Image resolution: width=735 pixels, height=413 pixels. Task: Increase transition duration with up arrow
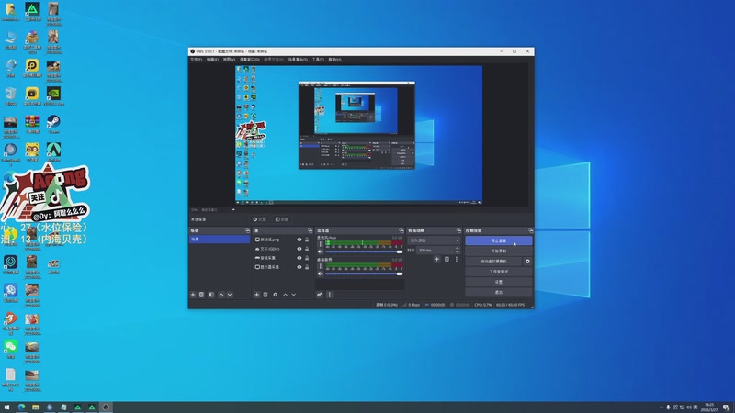pos(458,248)
